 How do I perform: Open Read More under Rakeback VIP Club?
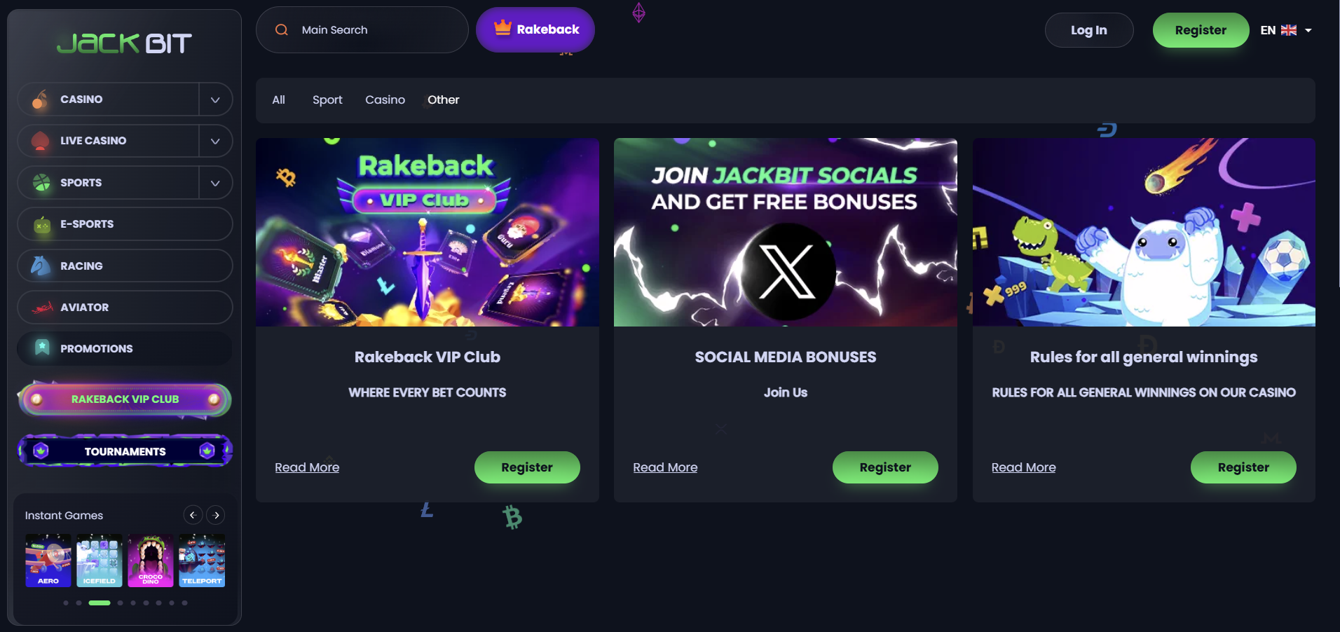point(307,467)
